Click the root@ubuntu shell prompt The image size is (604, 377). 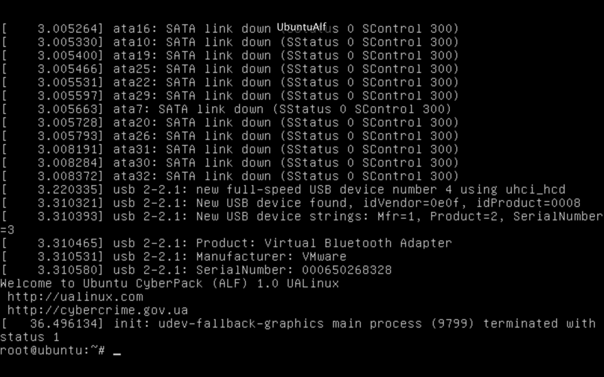52,350
